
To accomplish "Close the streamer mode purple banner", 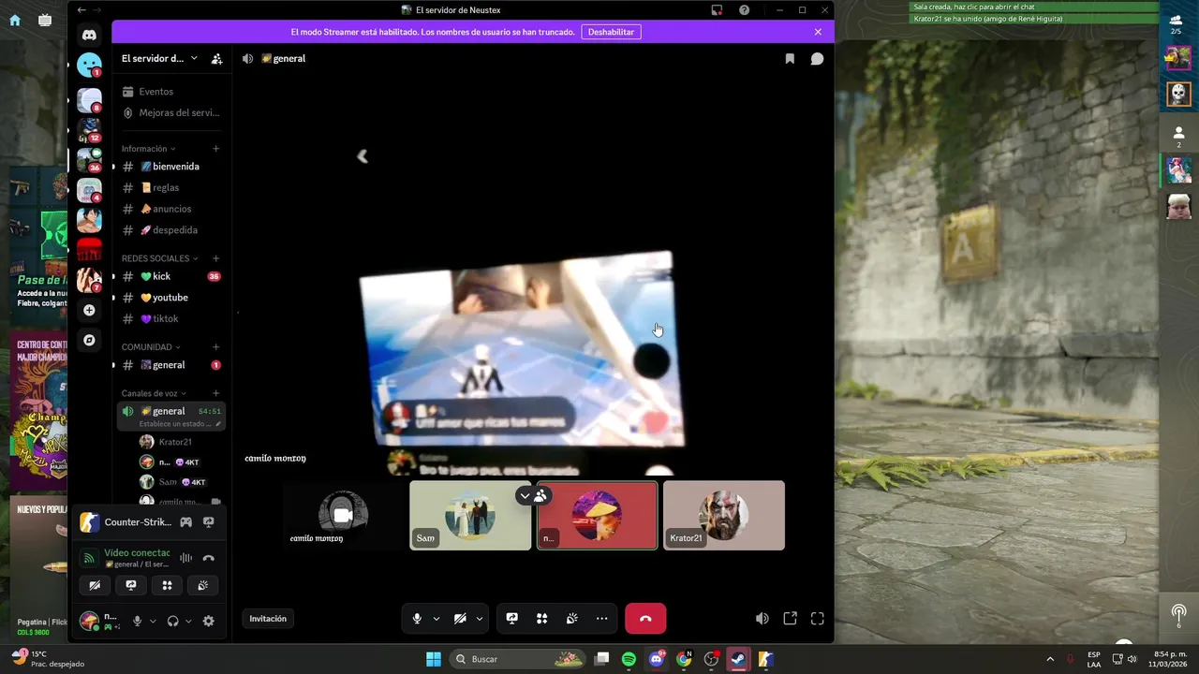I will pyautogui.click(x=818, y=32).
